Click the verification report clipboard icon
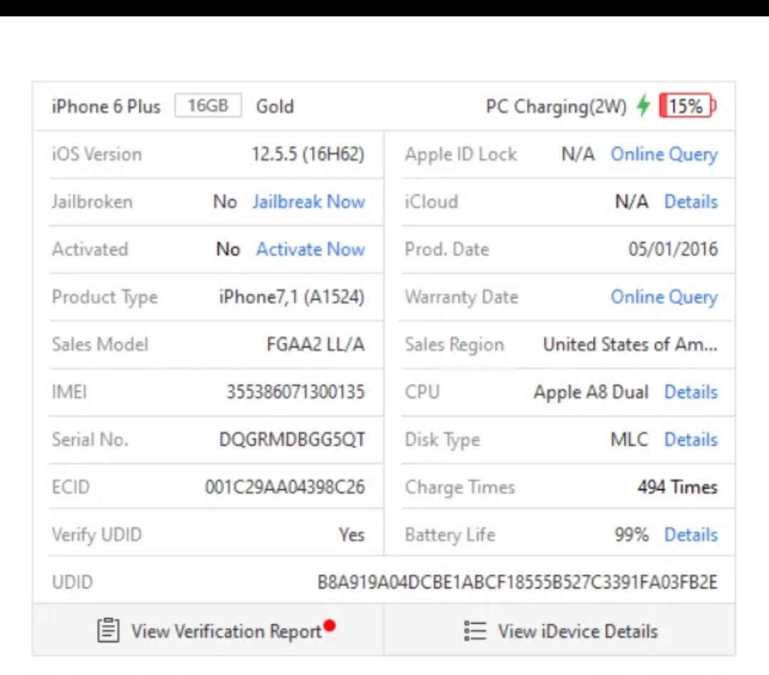This screenshot has width=769, height=675. tap(108, 630)
